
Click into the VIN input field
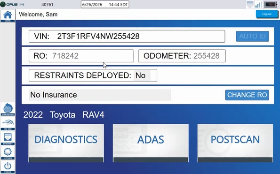[x=127, y=36]
